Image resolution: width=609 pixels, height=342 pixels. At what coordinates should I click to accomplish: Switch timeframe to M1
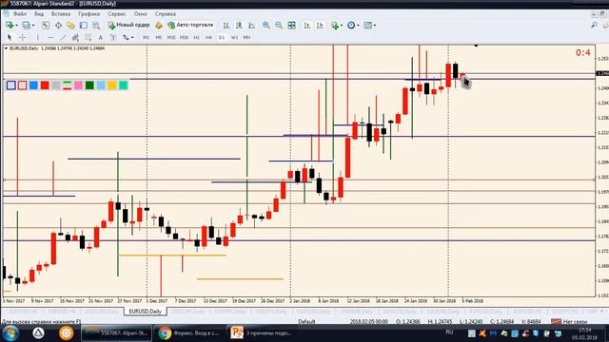tap(146, 38)
